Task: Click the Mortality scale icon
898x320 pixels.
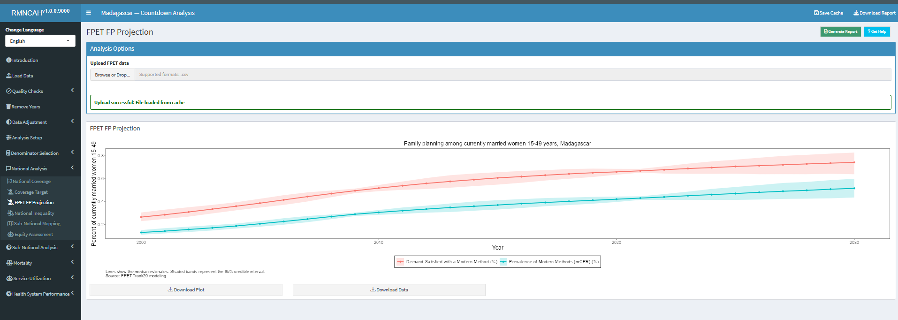Action: (x=9, y=263)
